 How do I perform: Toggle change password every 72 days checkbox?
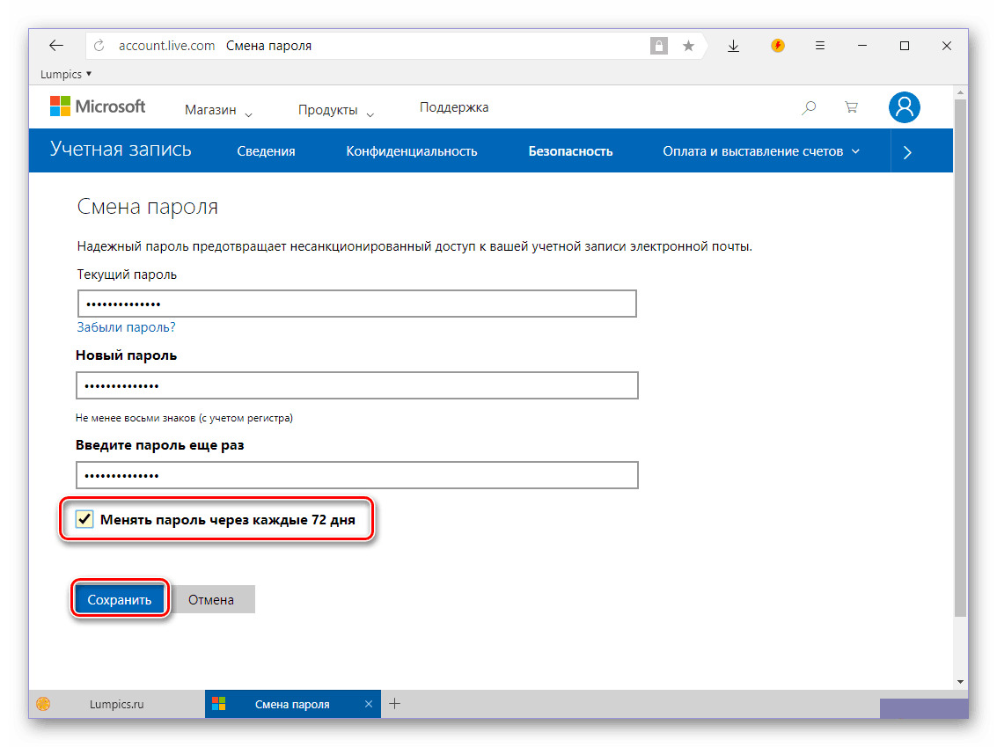pos(84,519)
